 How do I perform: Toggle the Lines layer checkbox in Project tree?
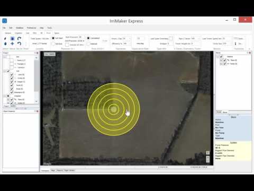[x=12, y=74]
